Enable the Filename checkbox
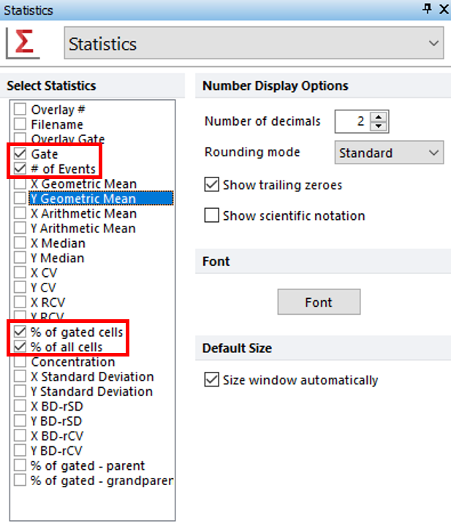The image size is (451, 526). click(20, 123)
